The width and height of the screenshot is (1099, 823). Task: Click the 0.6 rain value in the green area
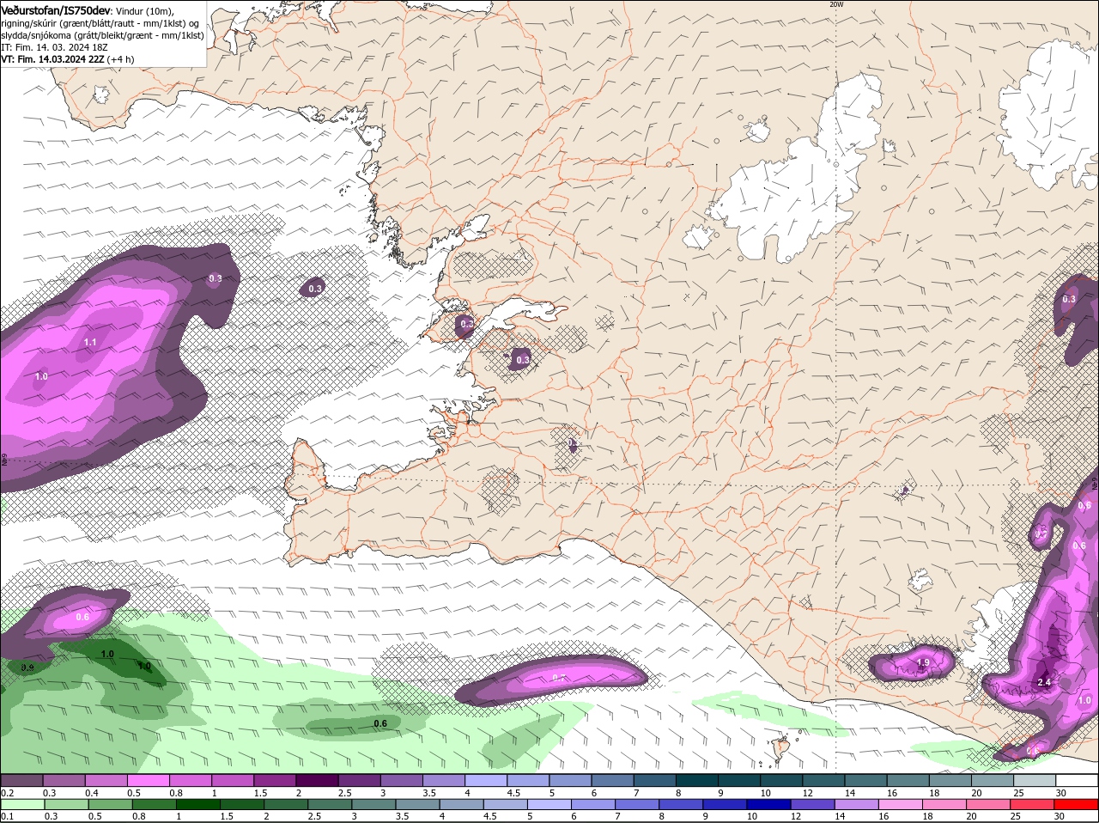[380, 723]
